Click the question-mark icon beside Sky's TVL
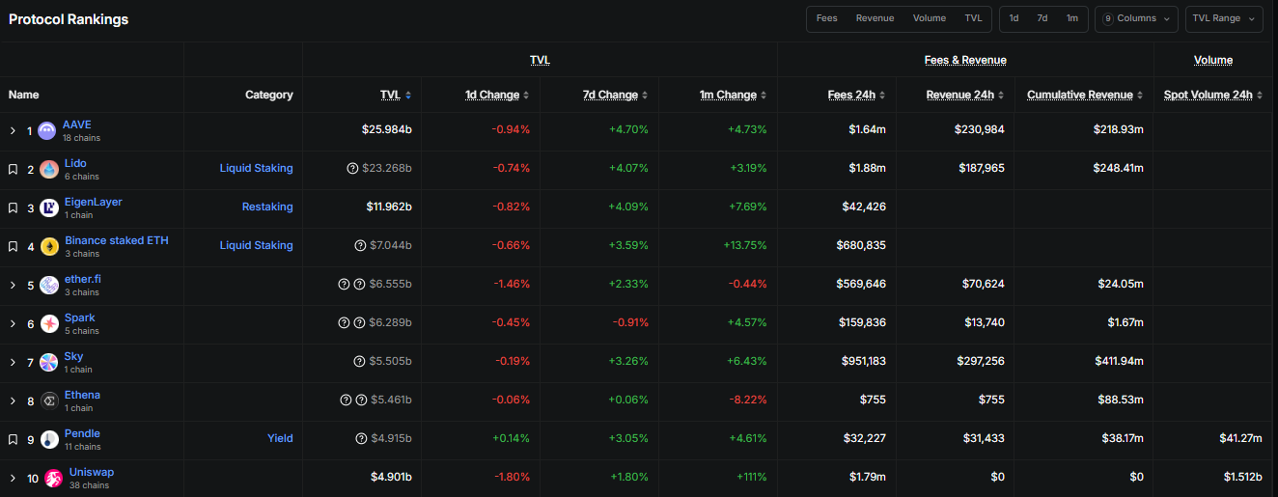1278x497 pixels. (360, 361)
